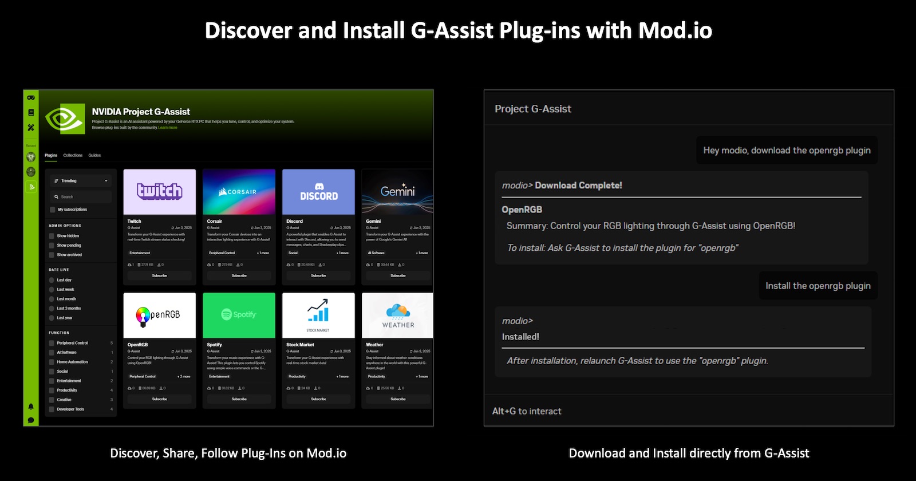Click the sort icon beside Trending
The image size is (916, 481).
(x=56, y=181)
